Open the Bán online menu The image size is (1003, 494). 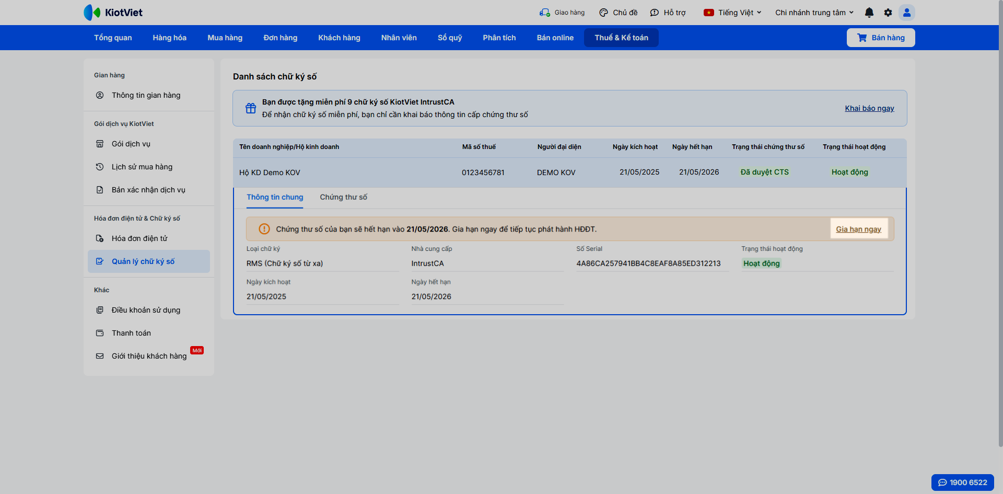click(x=555, y=38)
